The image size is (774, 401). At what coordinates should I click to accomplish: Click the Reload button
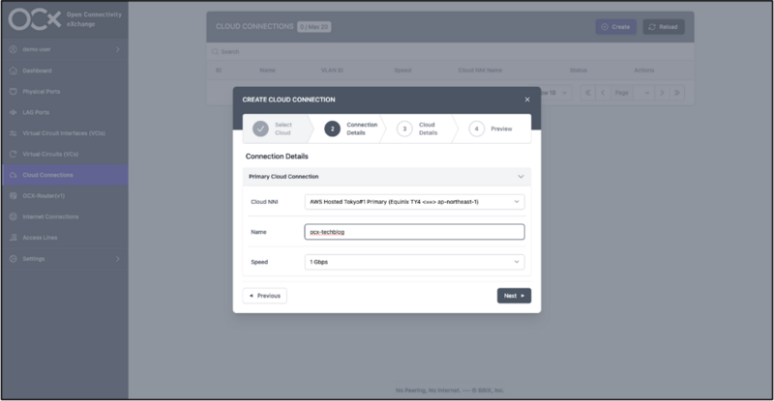point(663,27)
